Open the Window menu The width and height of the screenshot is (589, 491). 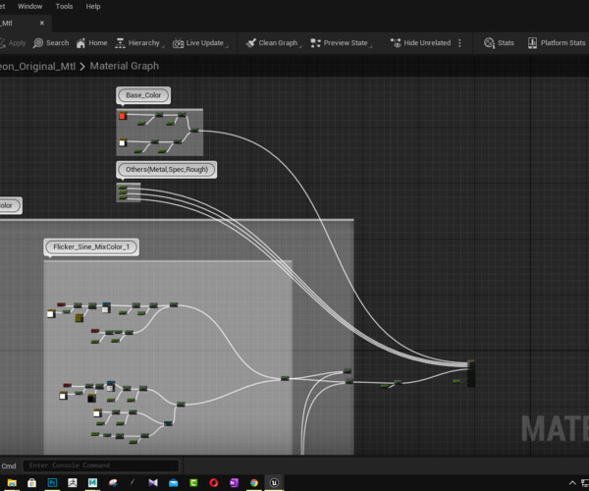point(30,7)
